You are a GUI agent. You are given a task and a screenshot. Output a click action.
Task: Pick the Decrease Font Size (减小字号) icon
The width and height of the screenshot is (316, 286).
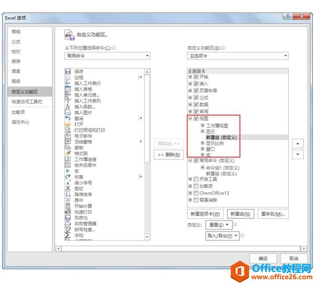tap(68, 183)
